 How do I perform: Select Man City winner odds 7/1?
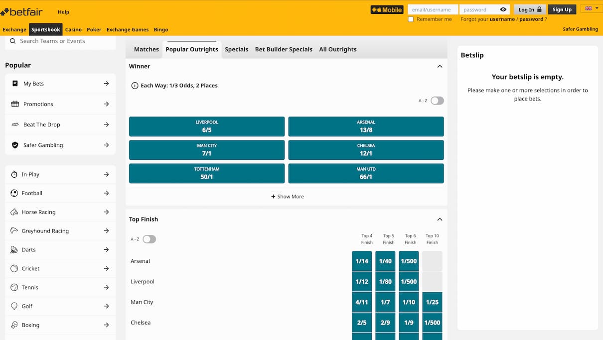(207, 150)
